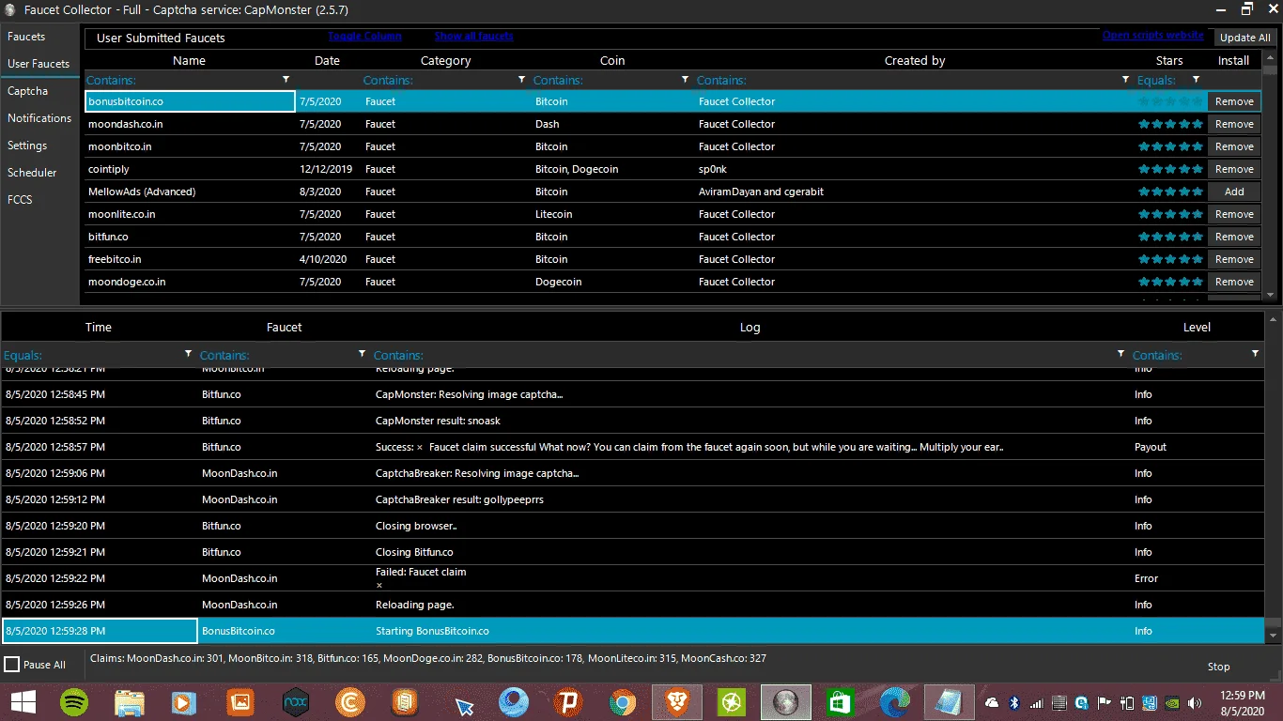
Task: Toggle the Pause All checkbox
Action: tap(12, 665)
